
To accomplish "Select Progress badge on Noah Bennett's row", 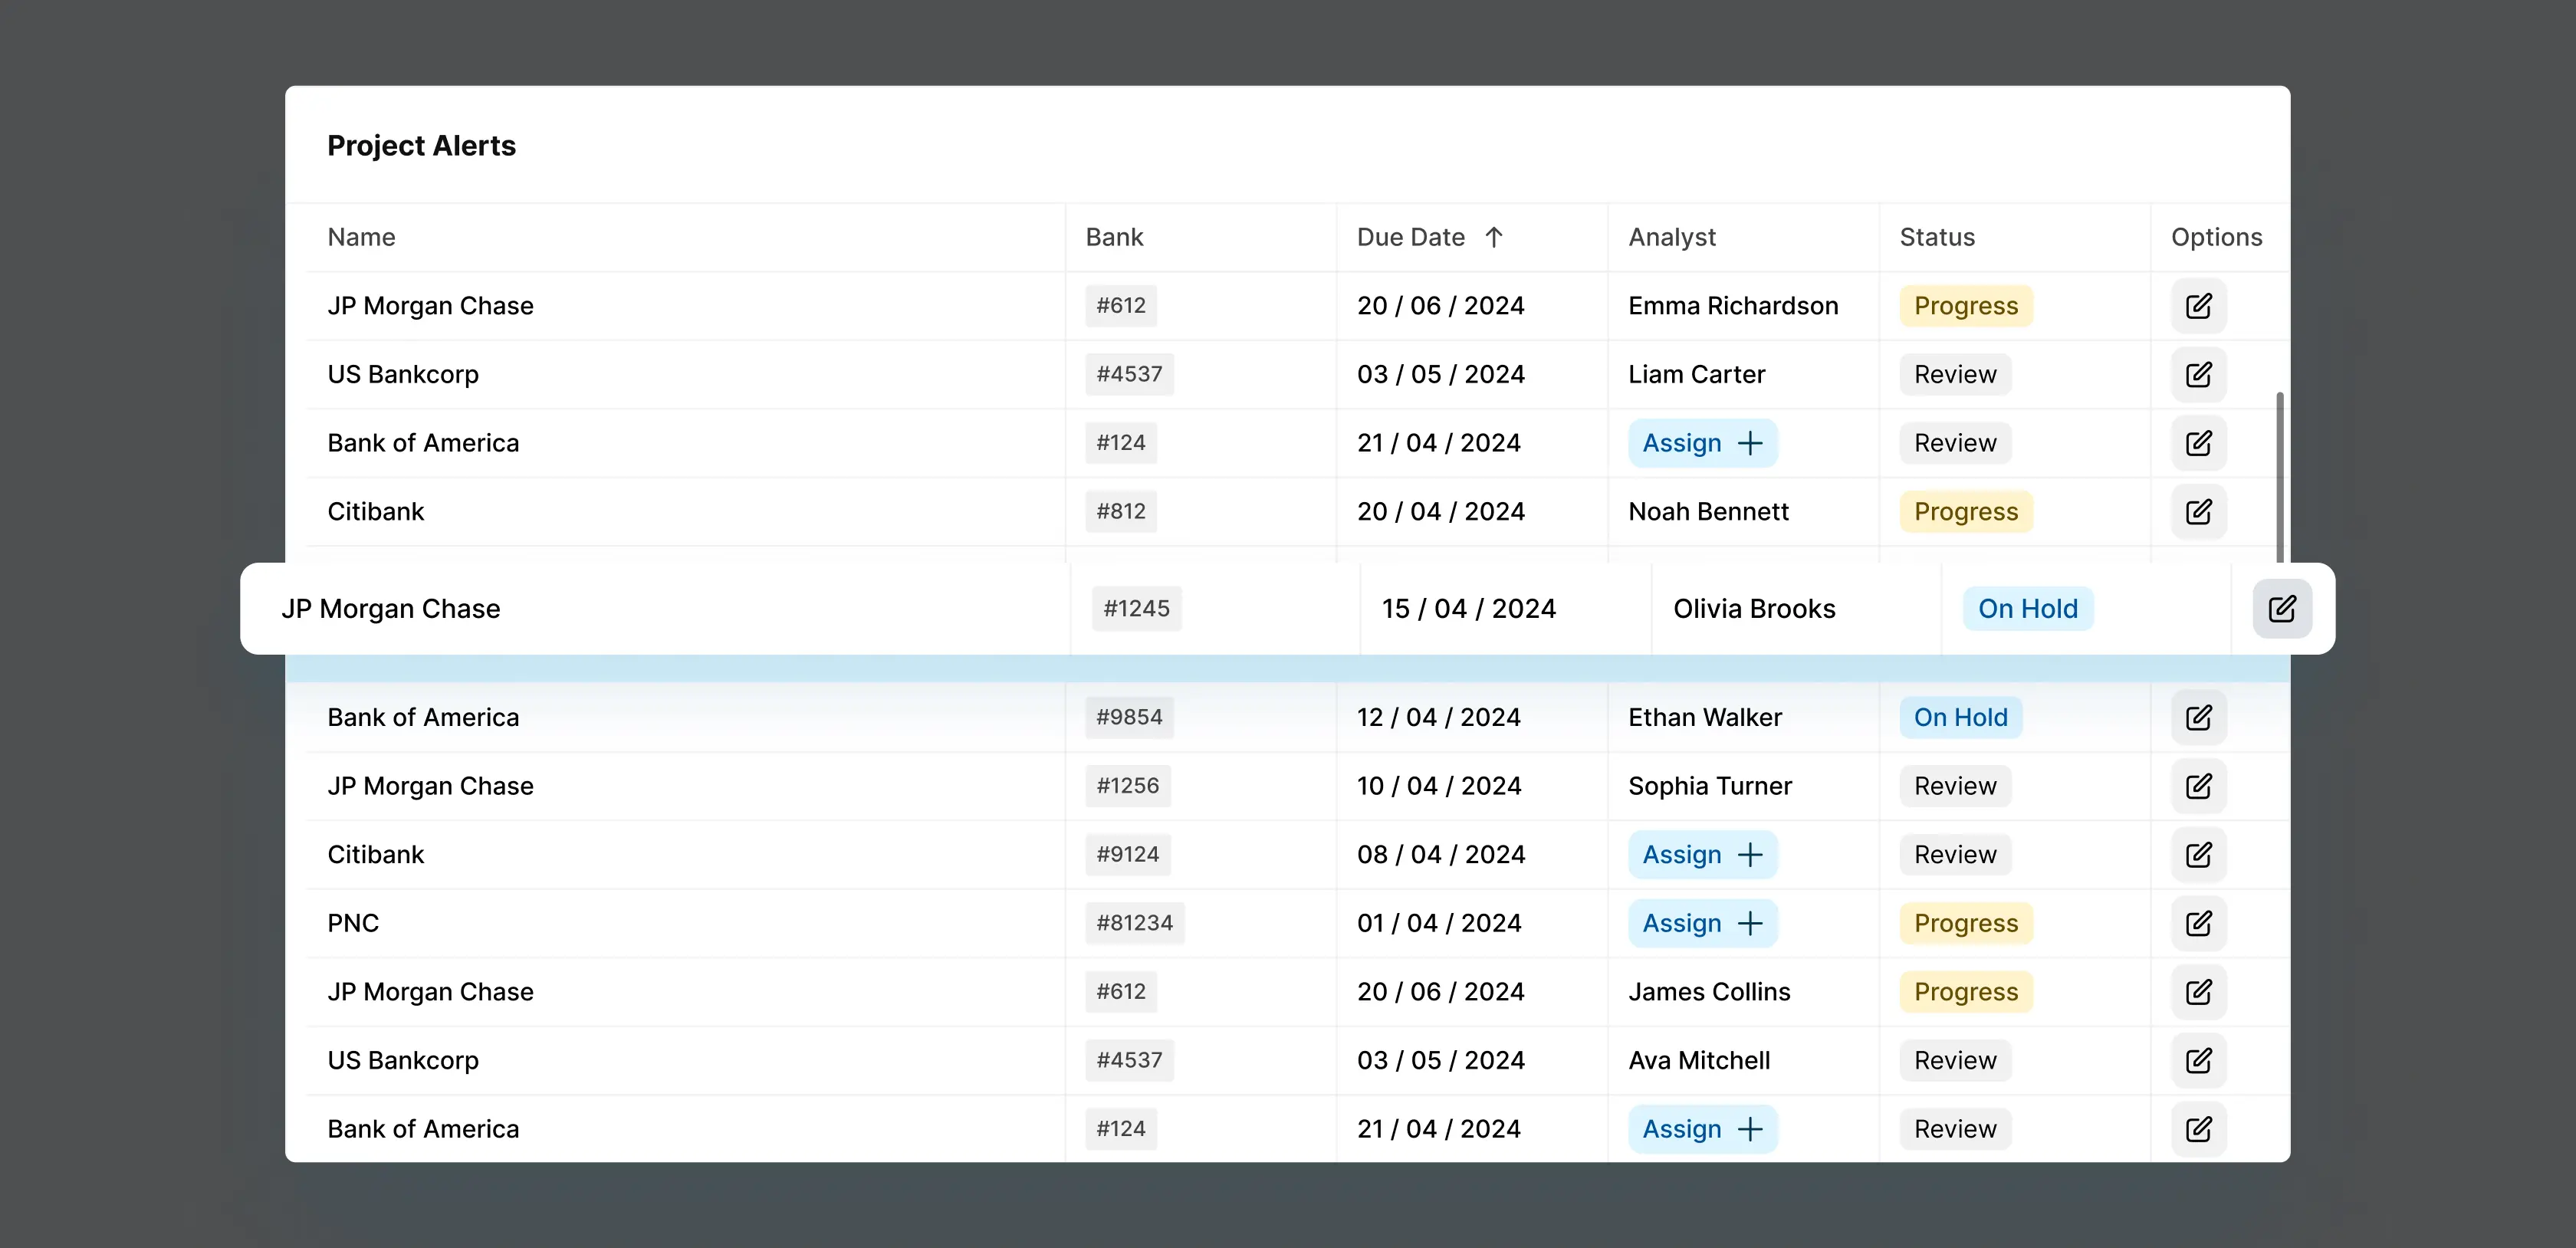I will point(1966,512).
